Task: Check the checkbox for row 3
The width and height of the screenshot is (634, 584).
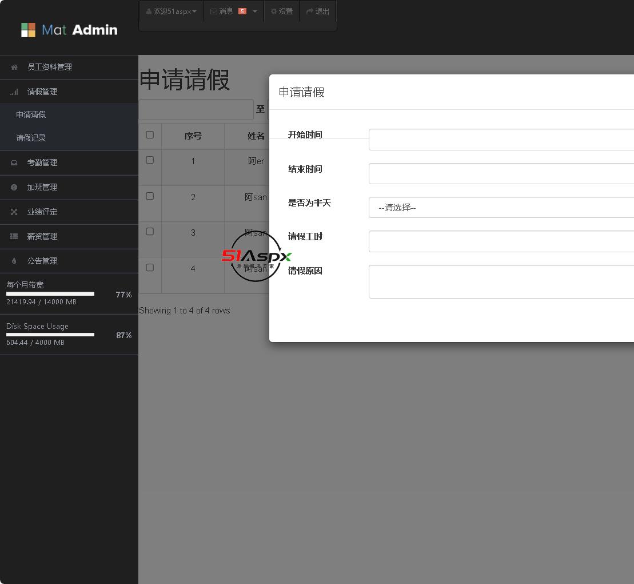Action: pyautogui.click(x=150, y=232)
